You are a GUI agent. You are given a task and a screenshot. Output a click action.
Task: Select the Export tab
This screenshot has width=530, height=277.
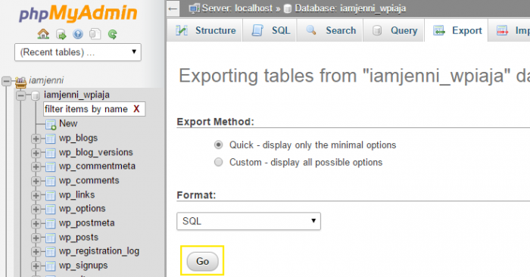tap(457, 30)
